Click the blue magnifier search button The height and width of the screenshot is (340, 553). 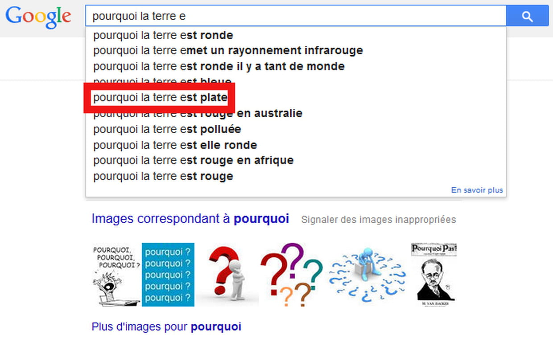pyautogui.click(x=528, y=17)
